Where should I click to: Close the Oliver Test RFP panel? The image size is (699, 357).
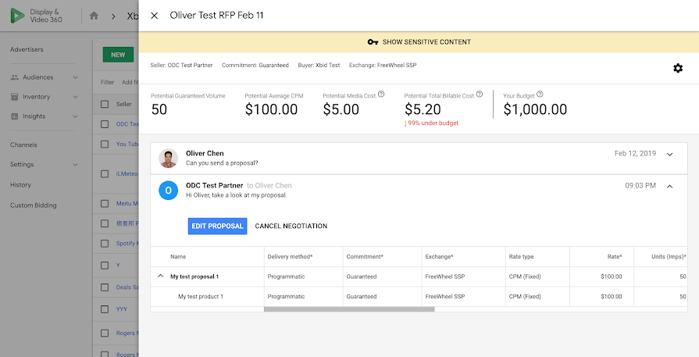[154, 16]
